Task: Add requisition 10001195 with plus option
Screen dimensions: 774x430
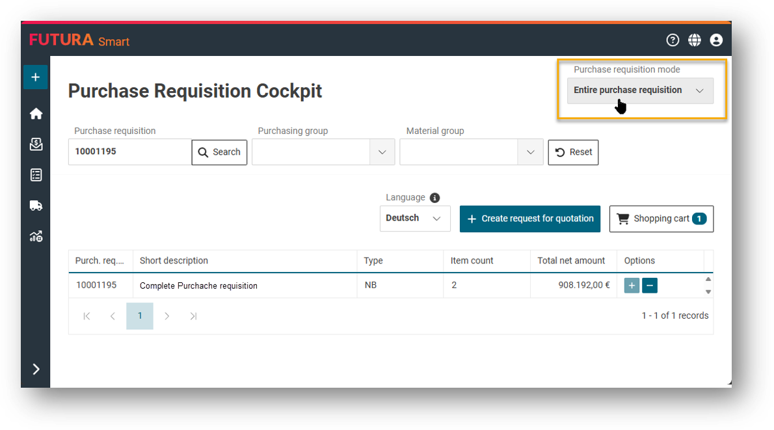Action: tap(632, 286)
